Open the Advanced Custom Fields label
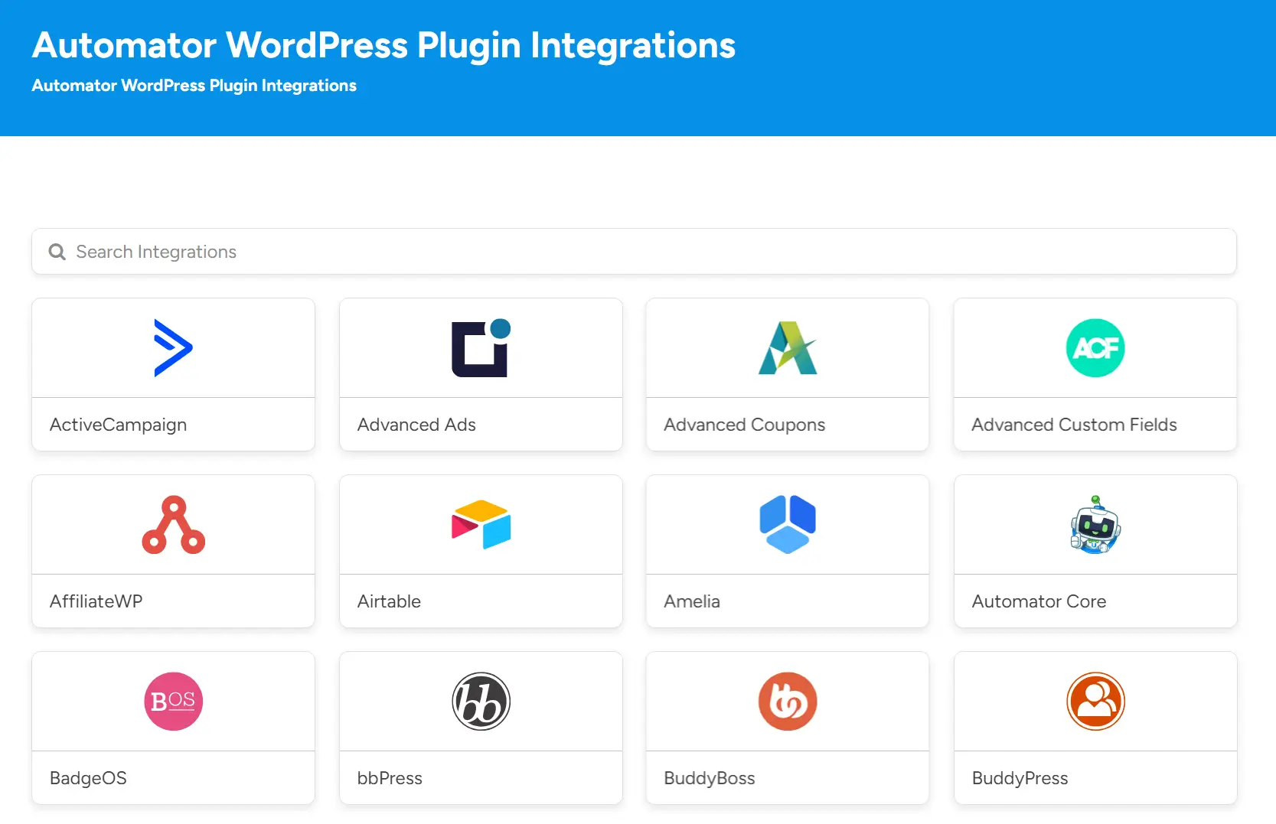The image size is (1276, 824). point(1075,425)
